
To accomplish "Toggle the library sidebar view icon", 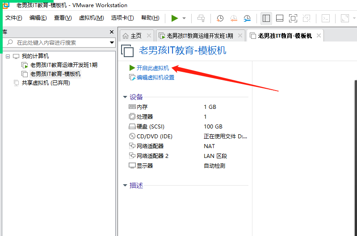I will 266,18.
